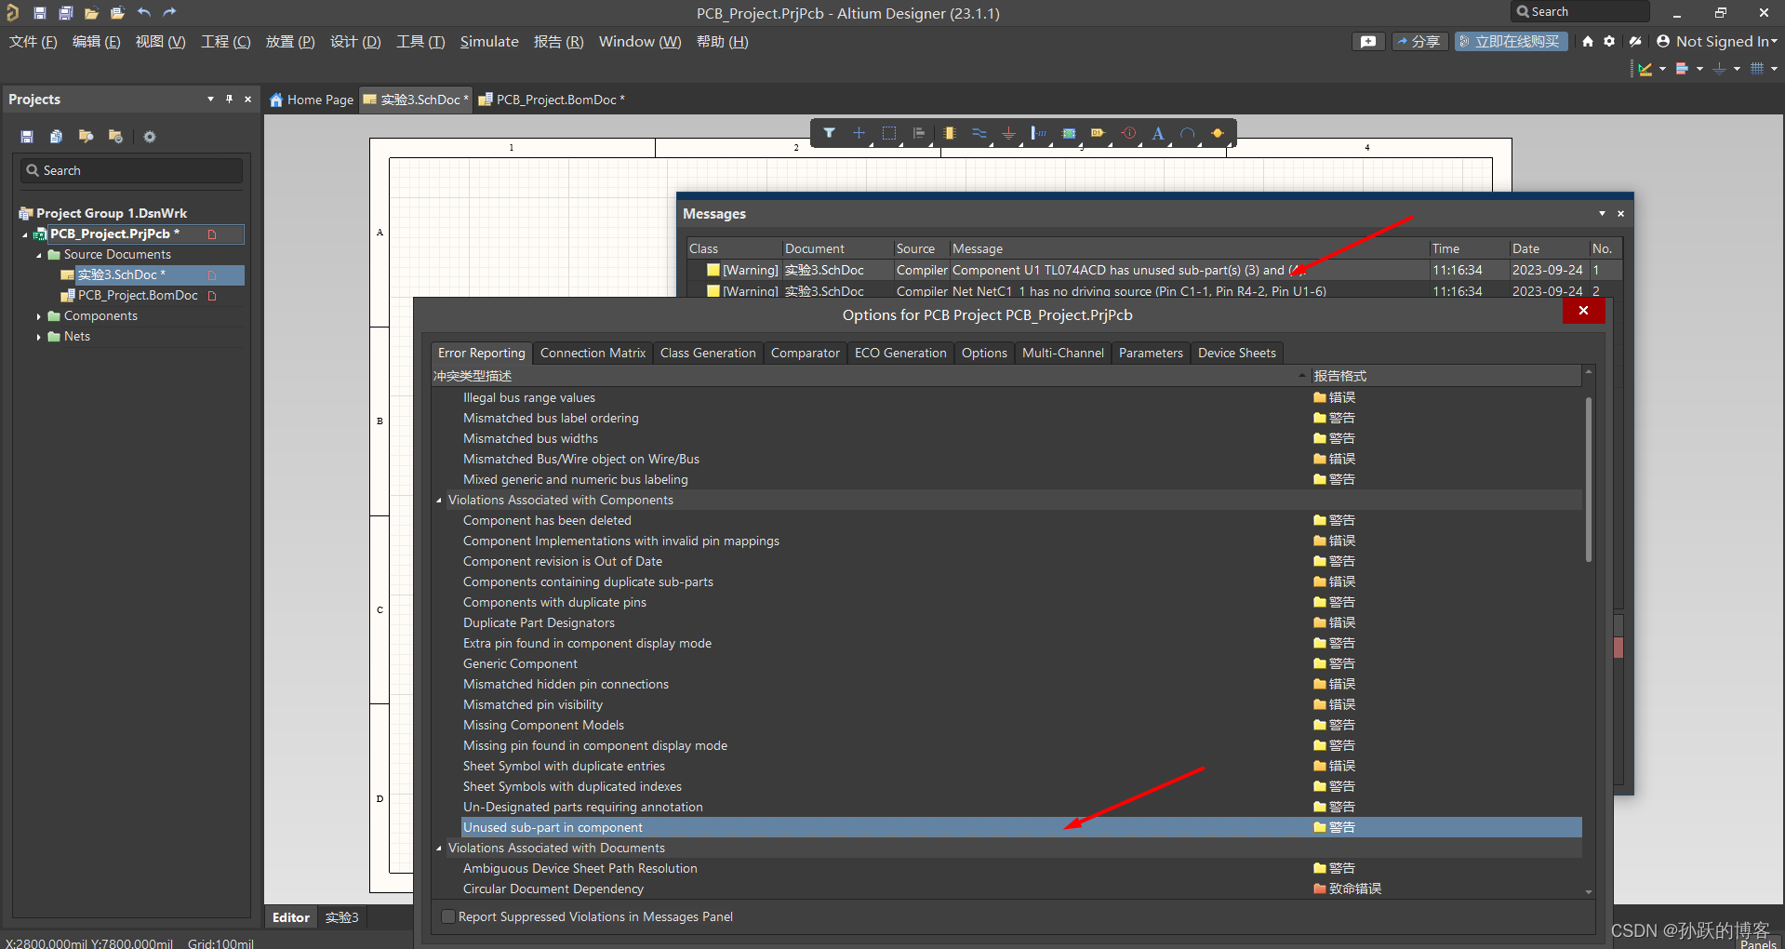Click the orange polygon shape tool
Viewport: 1785px width, 949px height.
click(1218, 133)
